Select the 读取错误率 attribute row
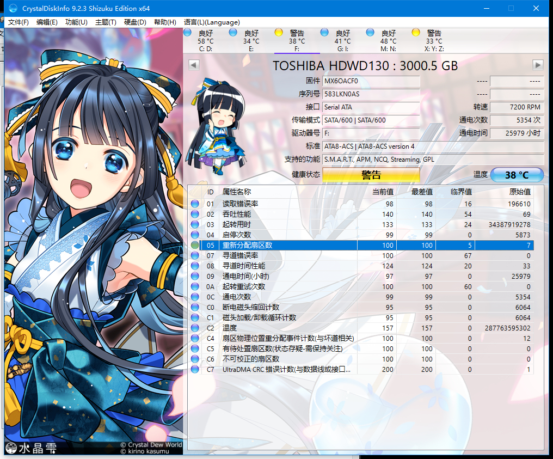Image resolution: width=553 pixels, height=459 pixels. (x=362, y=204)
